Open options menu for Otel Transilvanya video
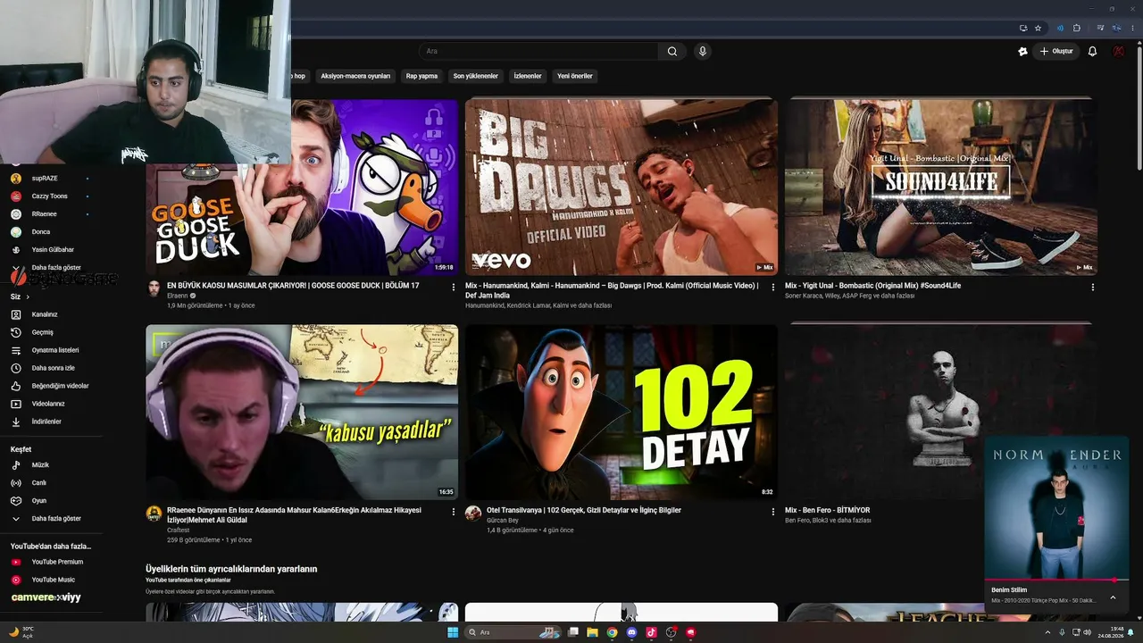 point(773,512)
